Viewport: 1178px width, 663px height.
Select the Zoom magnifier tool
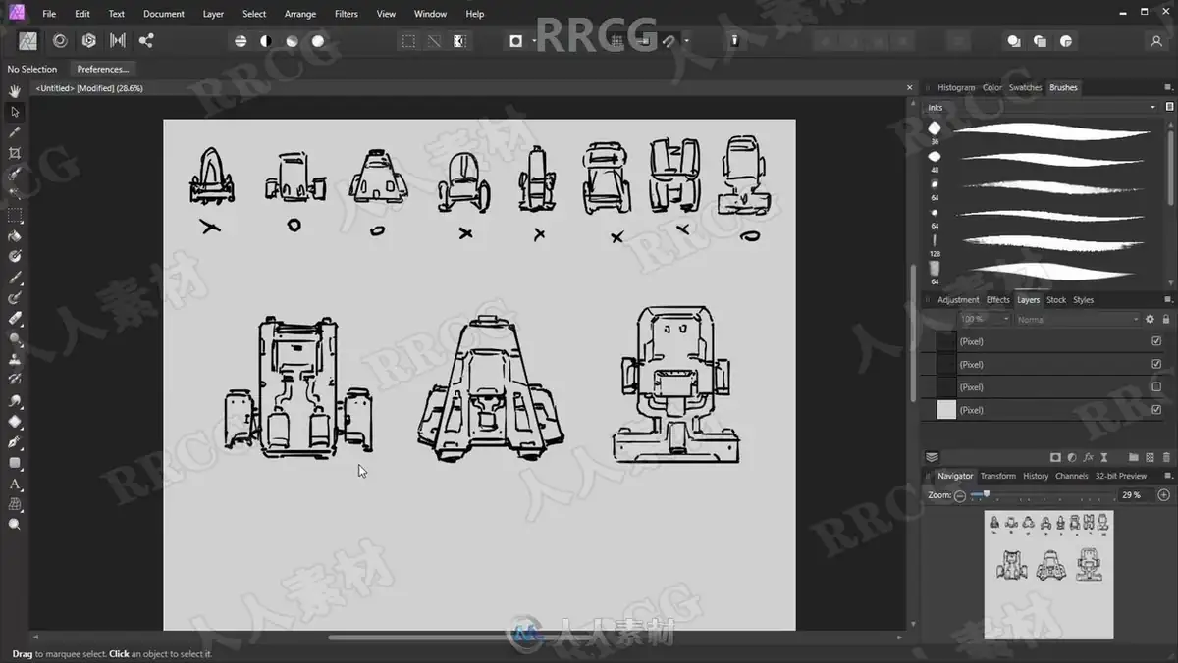tap(15, 525)
